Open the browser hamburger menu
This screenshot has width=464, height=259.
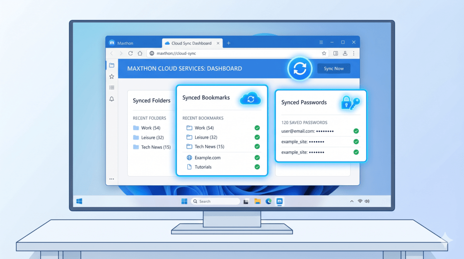click(321, 42)
